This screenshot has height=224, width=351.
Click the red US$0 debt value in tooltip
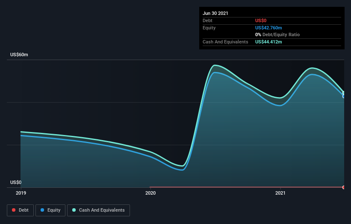261,20
